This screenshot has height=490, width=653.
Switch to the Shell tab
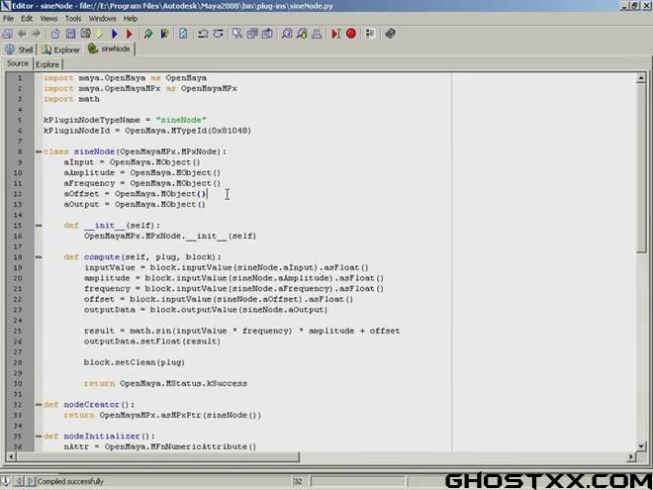[x=19, y=49]
